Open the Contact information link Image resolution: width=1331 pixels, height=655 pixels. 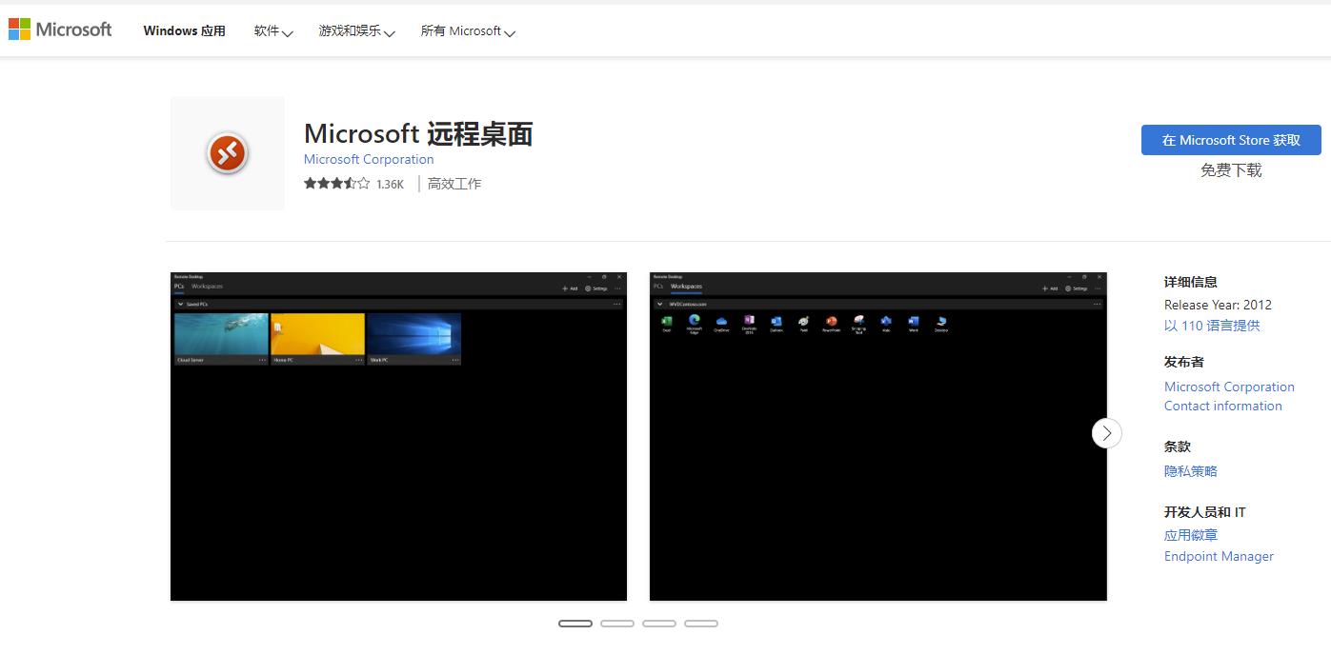(x=1223, y=406)
